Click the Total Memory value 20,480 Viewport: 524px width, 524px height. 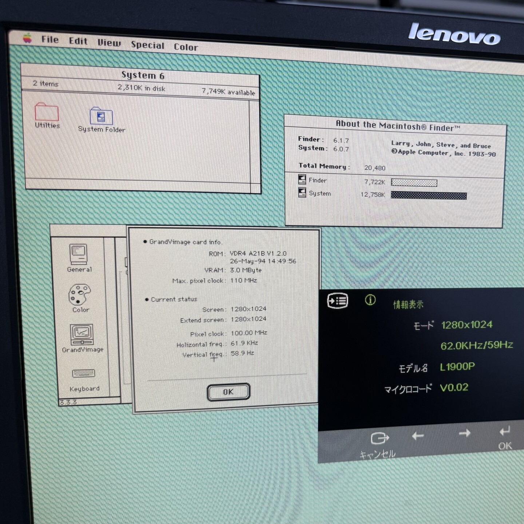(375, 168)
